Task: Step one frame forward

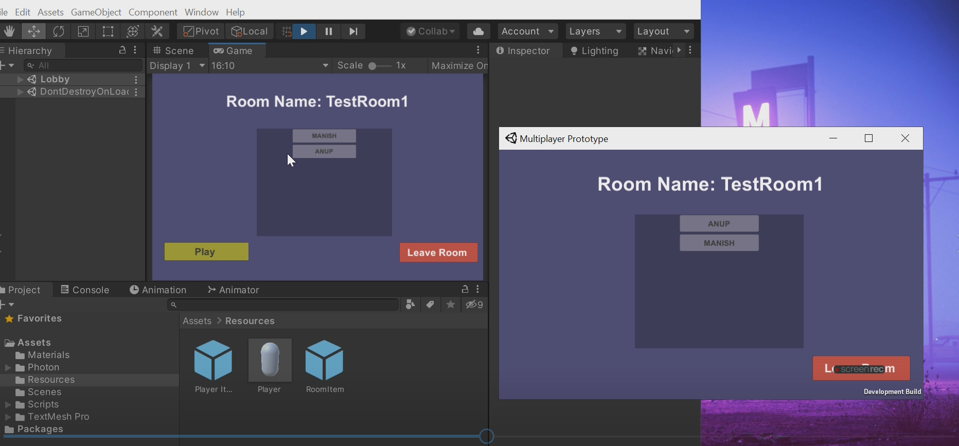Action: [353, 31]
